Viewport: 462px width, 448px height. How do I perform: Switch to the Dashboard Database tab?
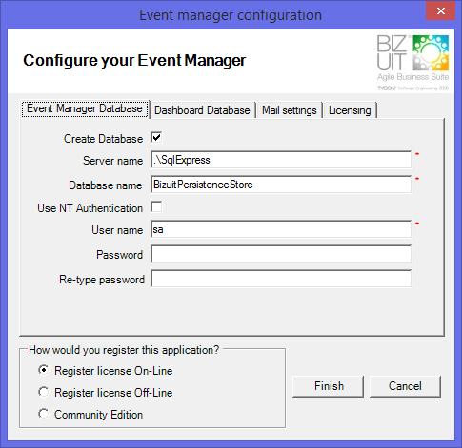click(x=202, y=110)
